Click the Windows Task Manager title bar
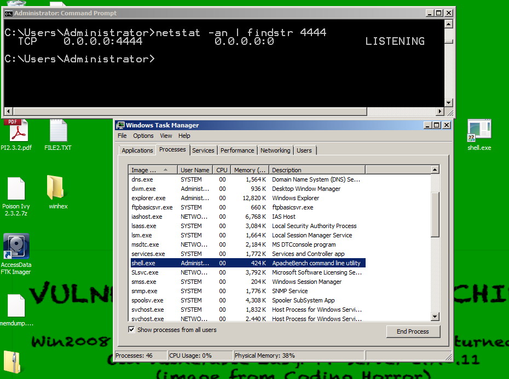 click(x=269, y=125)
